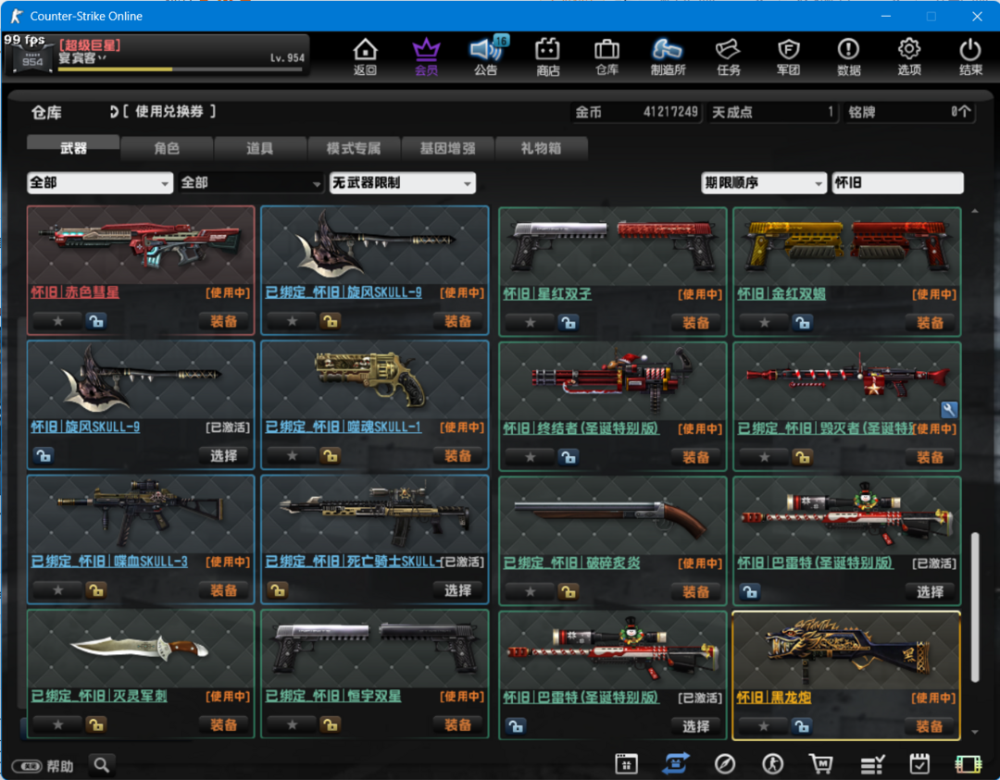Click the 怀旧 search input field
This screenshot has height=780, width=1000.
[897, 183]
